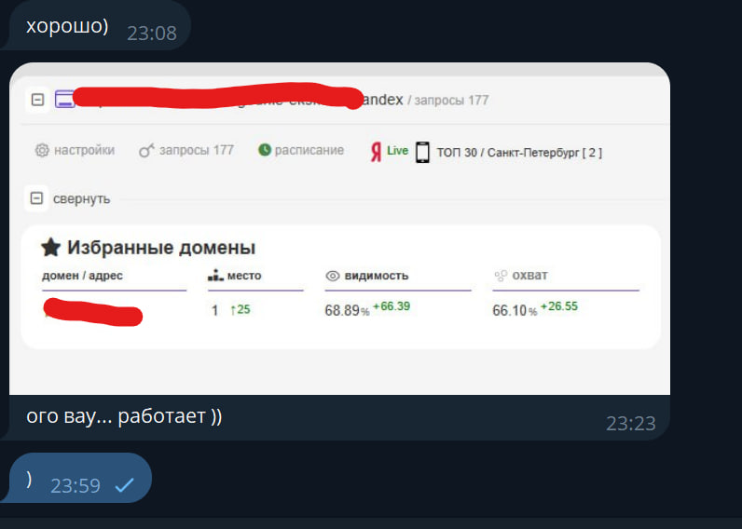The width and height of the screenshot is (742, 529).
Task: Collapse the section via свернуть minus box
Action: [x=36, y=198]
